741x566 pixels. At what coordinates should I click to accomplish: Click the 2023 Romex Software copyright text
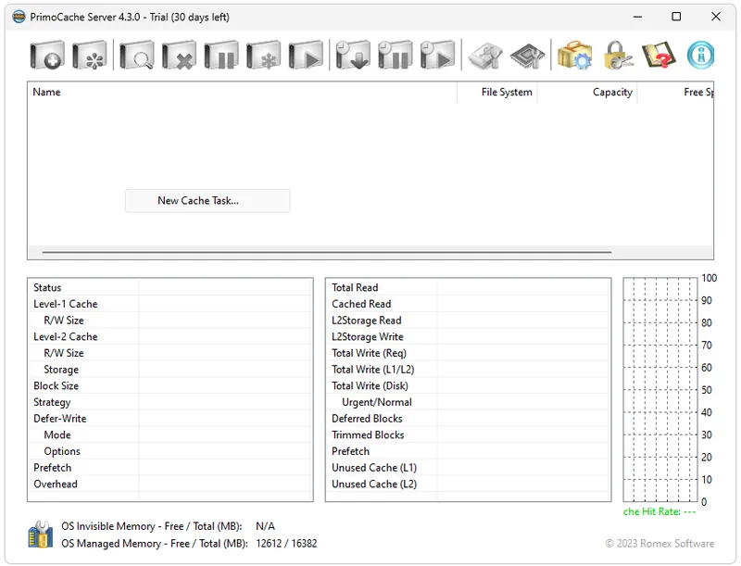[659, 544]
